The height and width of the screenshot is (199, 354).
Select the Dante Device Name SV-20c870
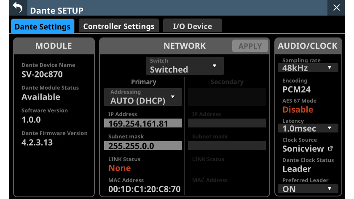[42, 74]
